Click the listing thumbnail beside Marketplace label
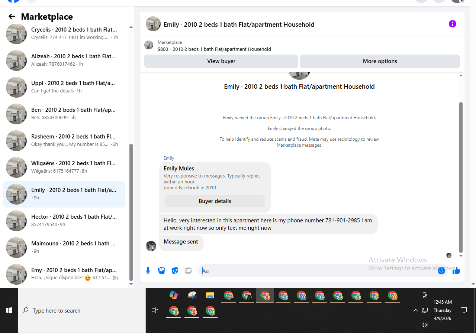 point(149,45)
